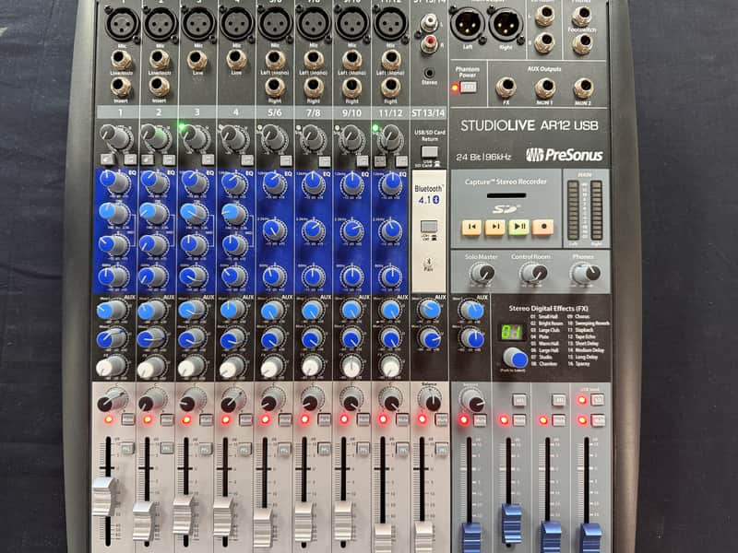Viewport: 738px width, 553px height.
Task: Grab the channel 1 fader cap
Action: 104,496
